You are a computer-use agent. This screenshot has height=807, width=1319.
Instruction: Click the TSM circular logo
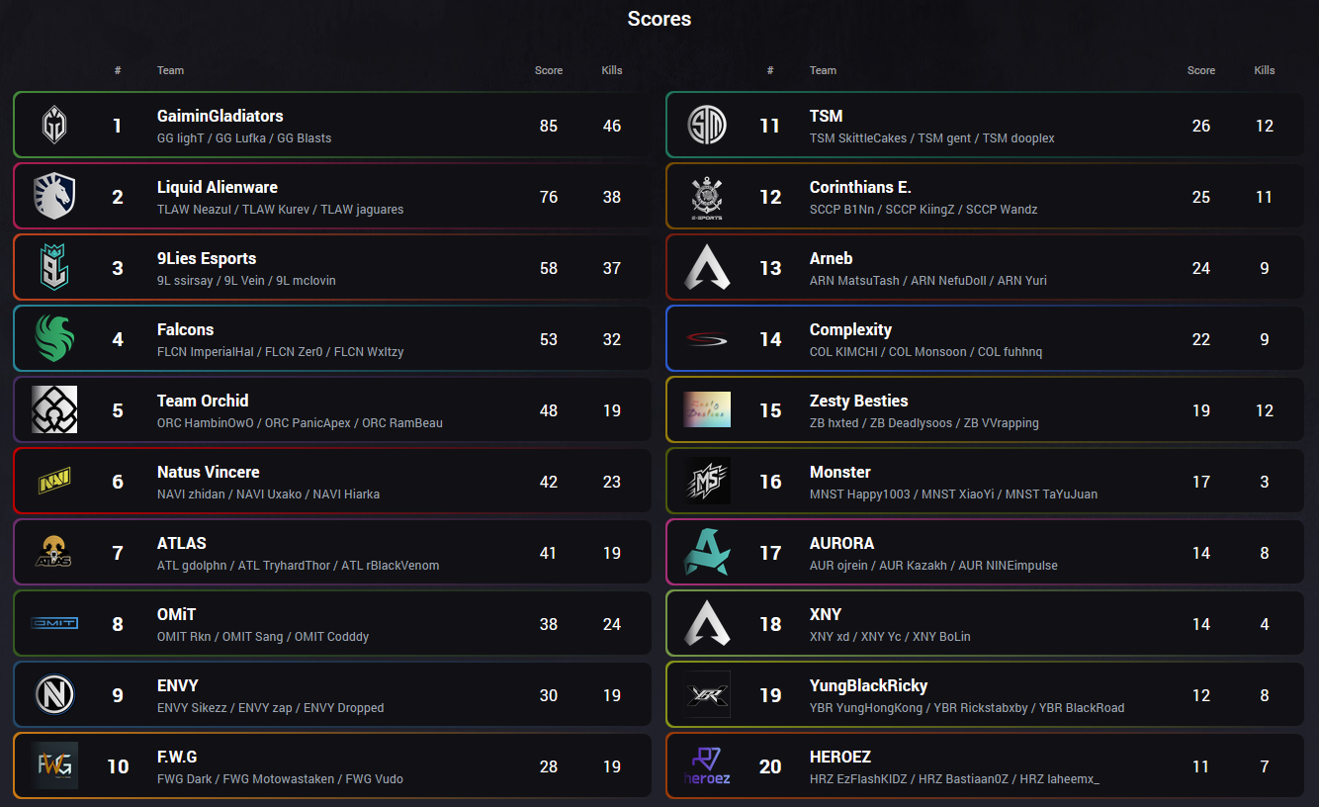pyautogui.click(x=707, y=126)
